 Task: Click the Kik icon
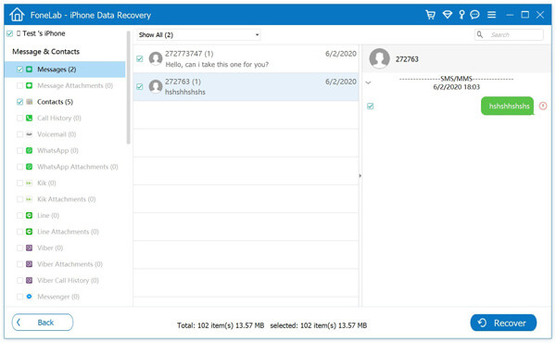tap(29, 183)
